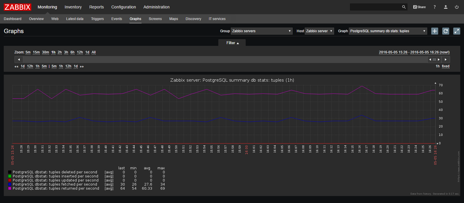Image resolution: width=464 pixels, height=203 pixels.
Task: Open the Reports menu
Action: click(x=97, y=7)
